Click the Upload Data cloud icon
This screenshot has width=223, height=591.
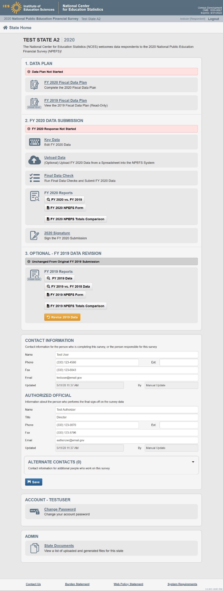34,160
